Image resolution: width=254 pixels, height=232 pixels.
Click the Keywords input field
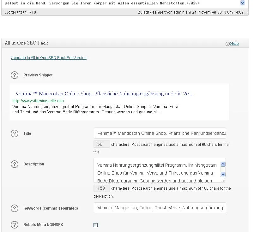click(160, 208)
